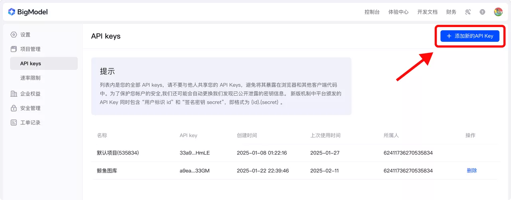Click the API keys page title
The height and width of the screenshot is (200, 511).
[x=106, y=36]
